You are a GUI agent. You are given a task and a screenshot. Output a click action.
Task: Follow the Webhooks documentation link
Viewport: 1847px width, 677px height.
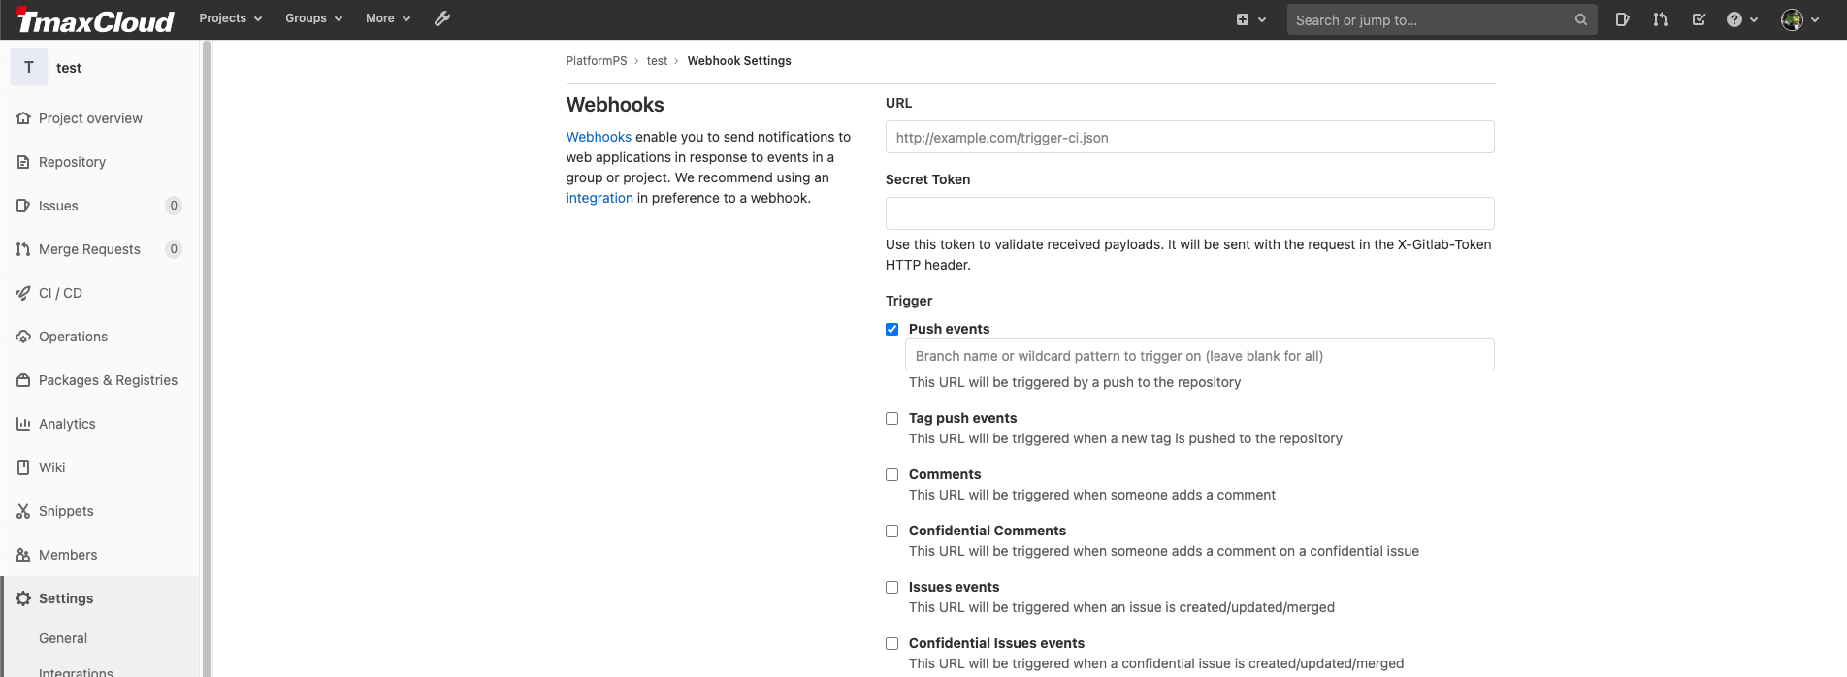pos(599,137)
